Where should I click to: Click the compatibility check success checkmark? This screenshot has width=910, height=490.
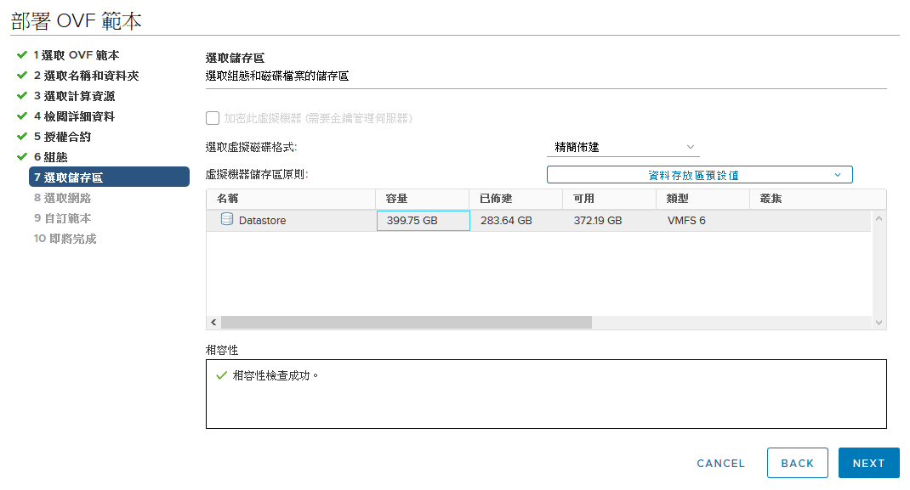click(x=221, y=375)
